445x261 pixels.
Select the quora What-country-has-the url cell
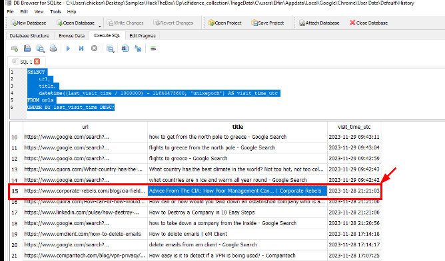point(85,169)
